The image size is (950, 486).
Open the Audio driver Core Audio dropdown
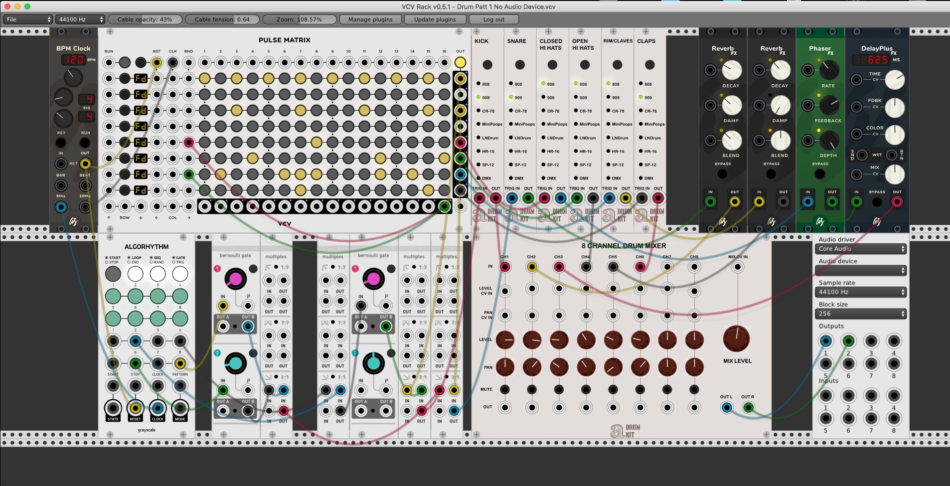pos(860,249)
